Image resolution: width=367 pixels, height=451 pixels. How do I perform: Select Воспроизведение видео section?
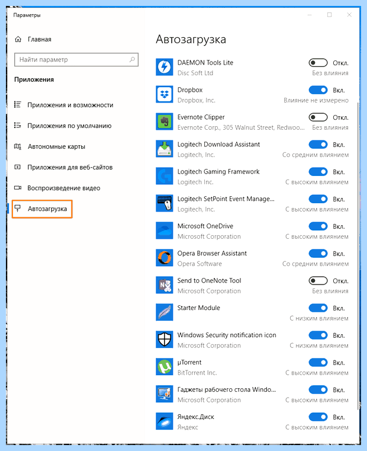(64, 188)
